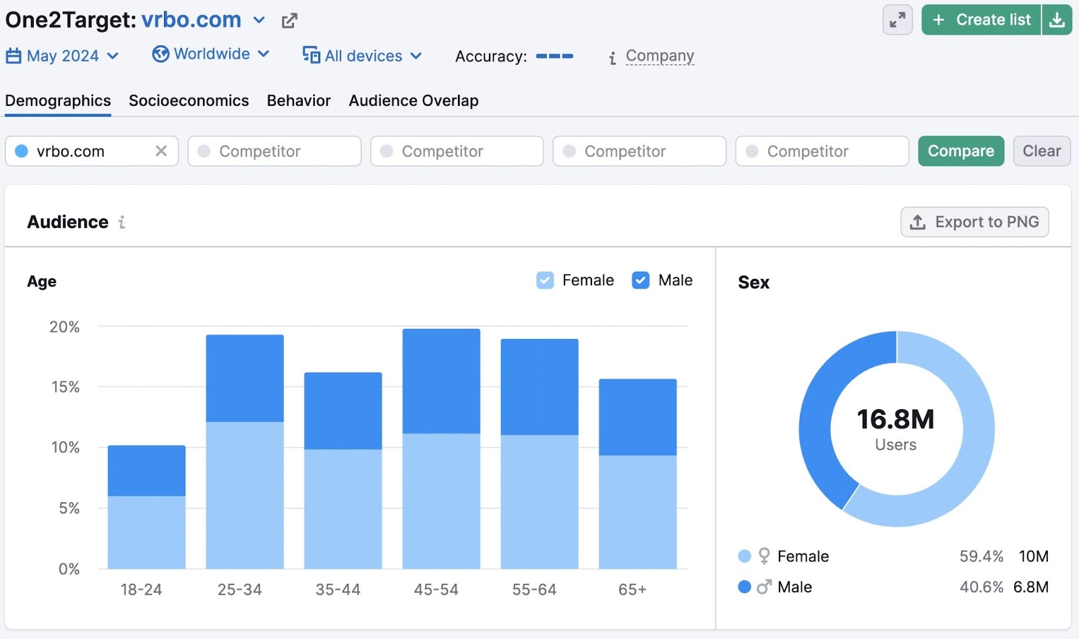This screenshot has width=1079, height=639.
Task: Click the plus icon in Create list
Action: point(939,20)
